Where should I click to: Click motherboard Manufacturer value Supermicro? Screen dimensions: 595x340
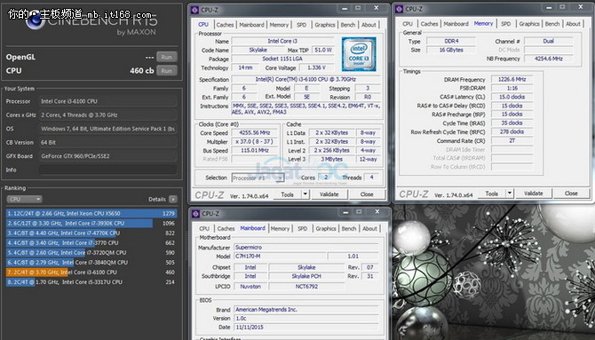coord(305,247)
